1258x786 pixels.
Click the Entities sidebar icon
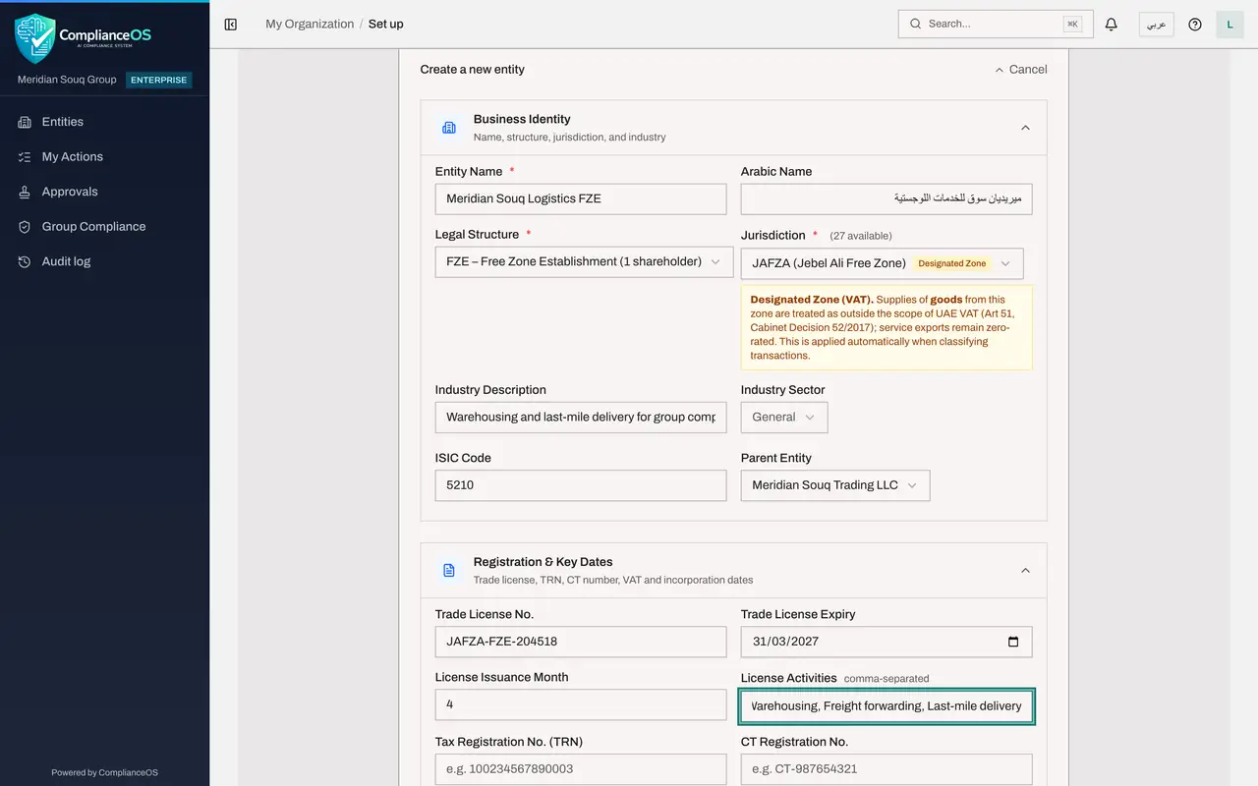tap(25, 122)
